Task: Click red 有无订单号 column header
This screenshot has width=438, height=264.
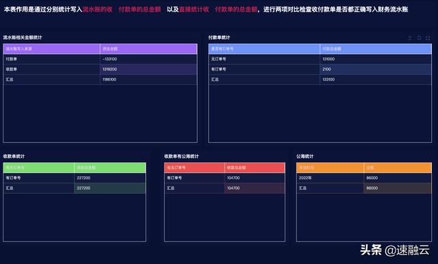Action: coord(194,168)
